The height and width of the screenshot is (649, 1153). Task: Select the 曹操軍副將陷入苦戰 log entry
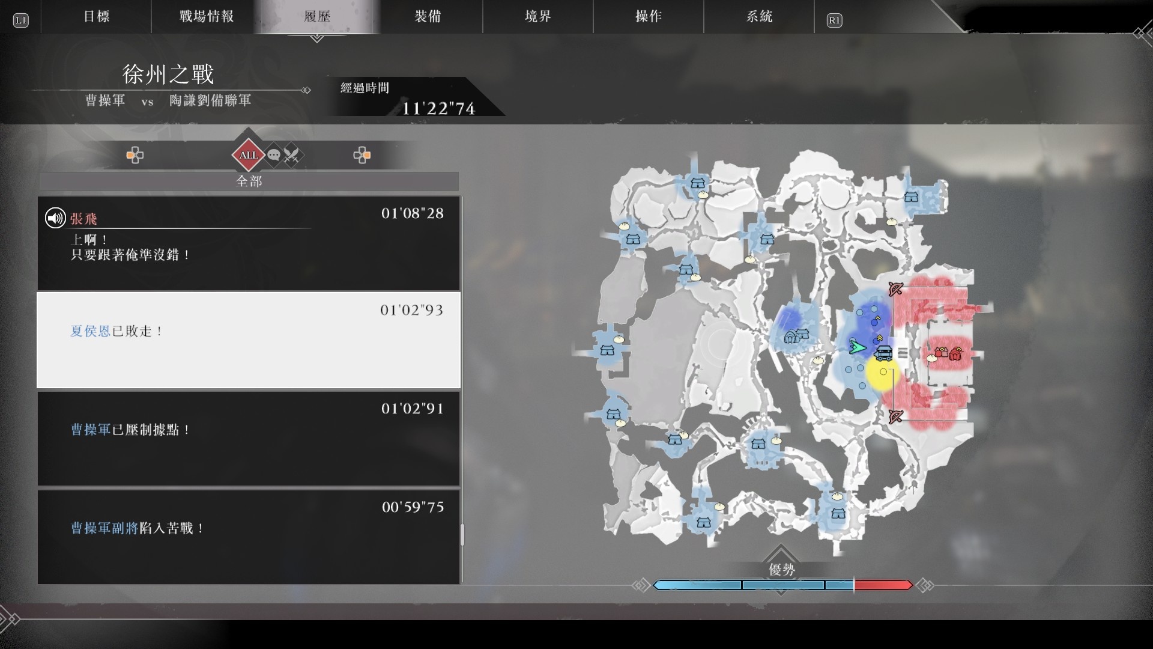pos(249,537)
